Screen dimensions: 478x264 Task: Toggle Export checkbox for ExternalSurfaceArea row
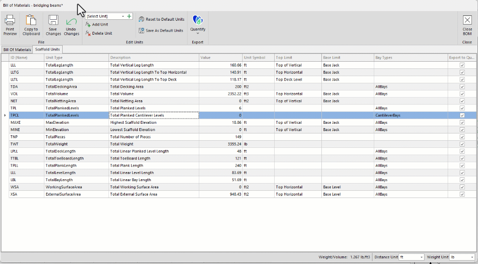pos(462,194)
